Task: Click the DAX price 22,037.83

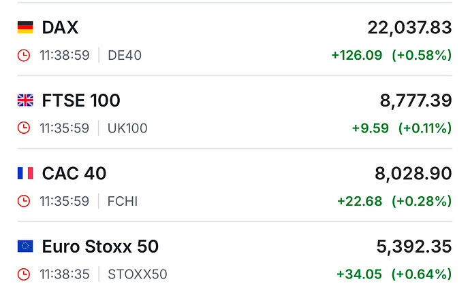Action: 409,27
